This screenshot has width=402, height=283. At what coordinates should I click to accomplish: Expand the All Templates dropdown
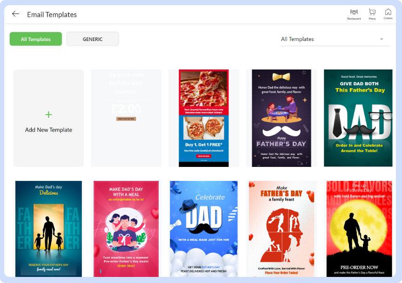pos(330,39)
